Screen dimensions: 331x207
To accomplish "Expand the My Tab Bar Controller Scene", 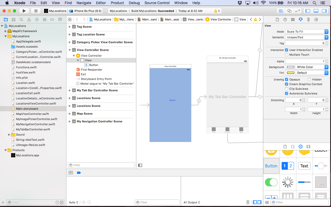I will pos(70,90).
